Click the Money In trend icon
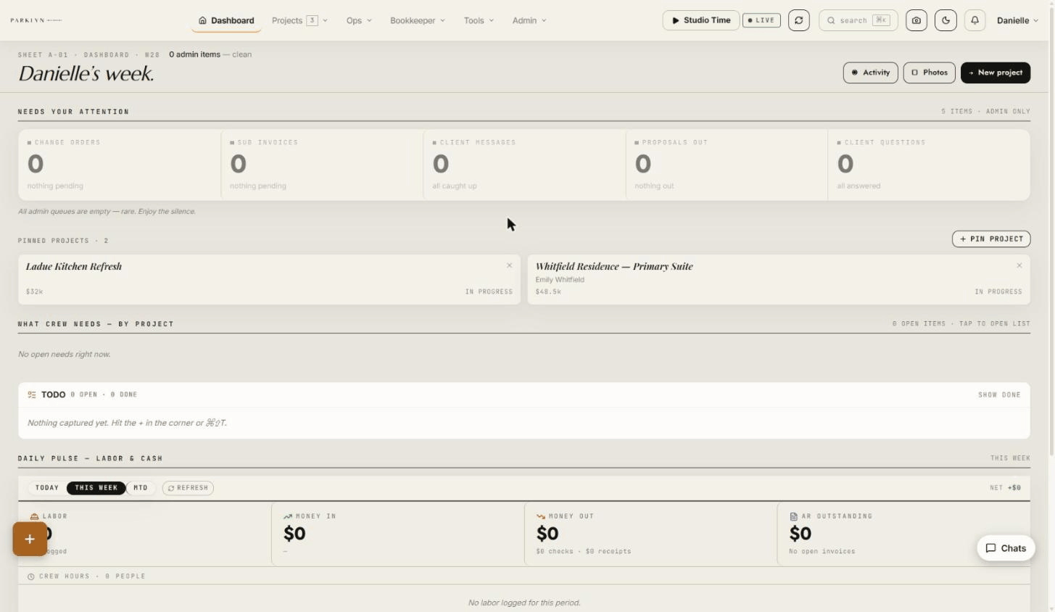 coord(288,516)
